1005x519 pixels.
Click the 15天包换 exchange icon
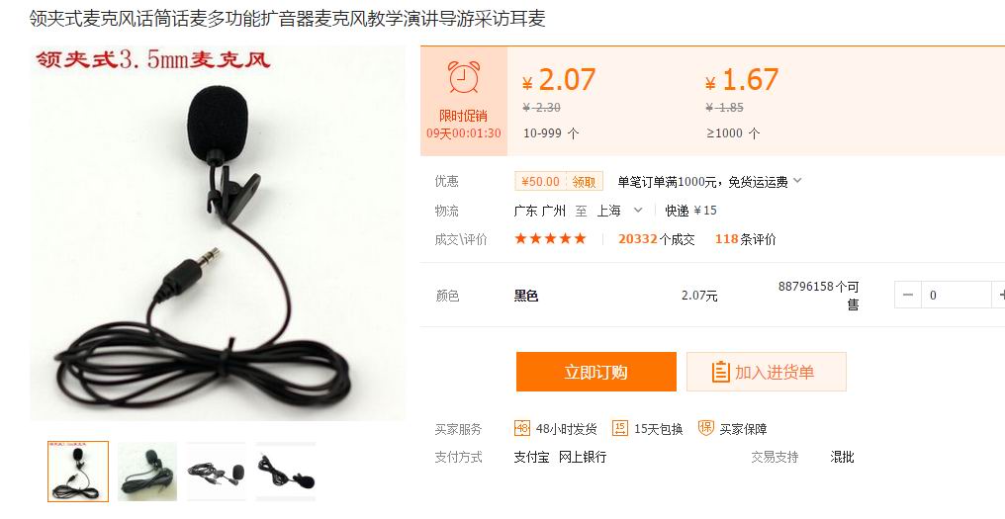click(620, 428)
